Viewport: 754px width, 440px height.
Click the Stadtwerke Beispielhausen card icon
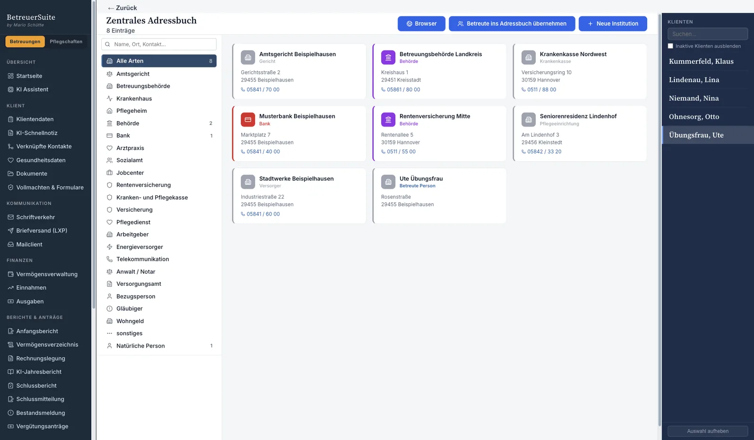(x=248, y=182)
